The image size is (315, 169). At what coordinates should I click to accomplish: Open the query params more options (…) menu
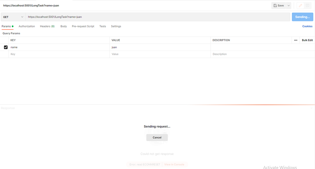(296, 40)
